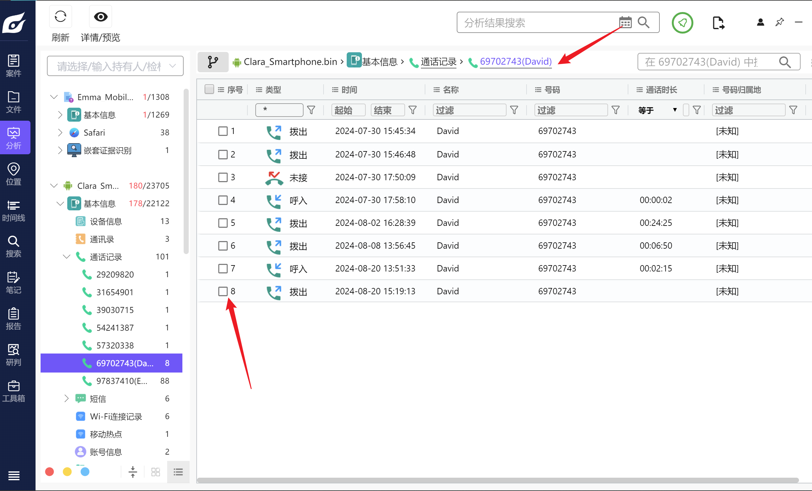Click the Refresh (刷新) icon
Image resolution: width=812 pixels, height=491 pixels.
pyautogui.click(x=60, y=17)
